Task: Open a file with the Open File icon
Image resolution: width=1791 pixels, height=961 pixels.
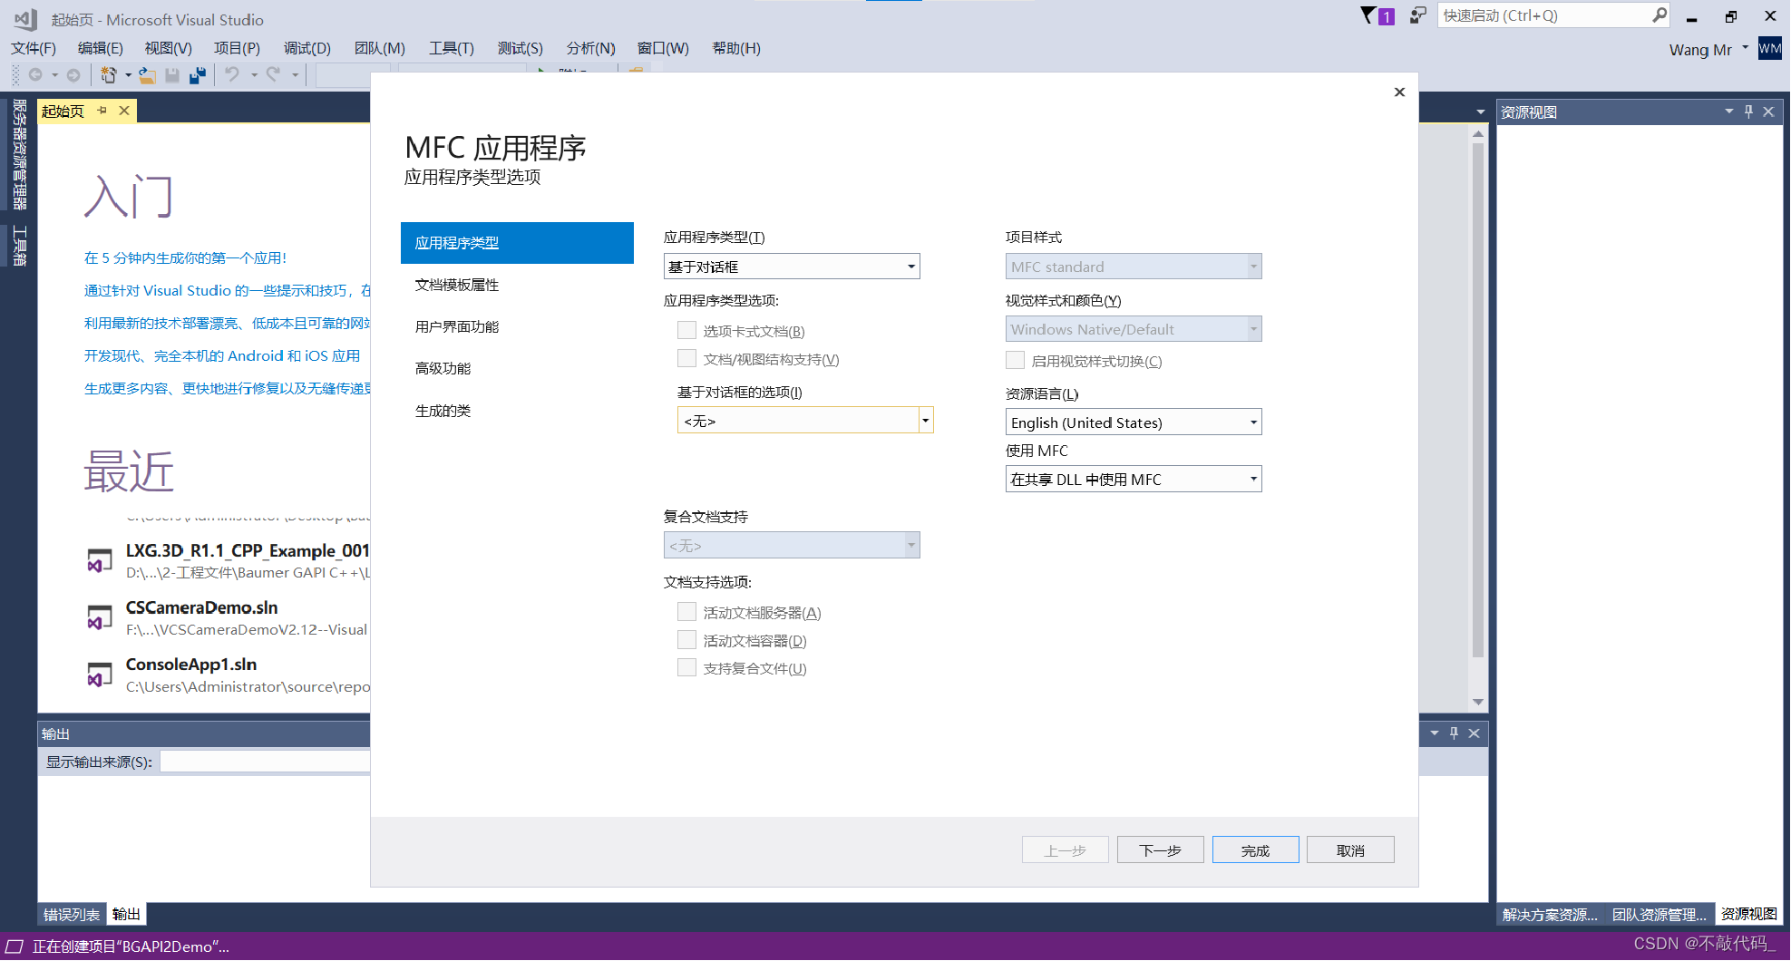Action: (147, 75)
